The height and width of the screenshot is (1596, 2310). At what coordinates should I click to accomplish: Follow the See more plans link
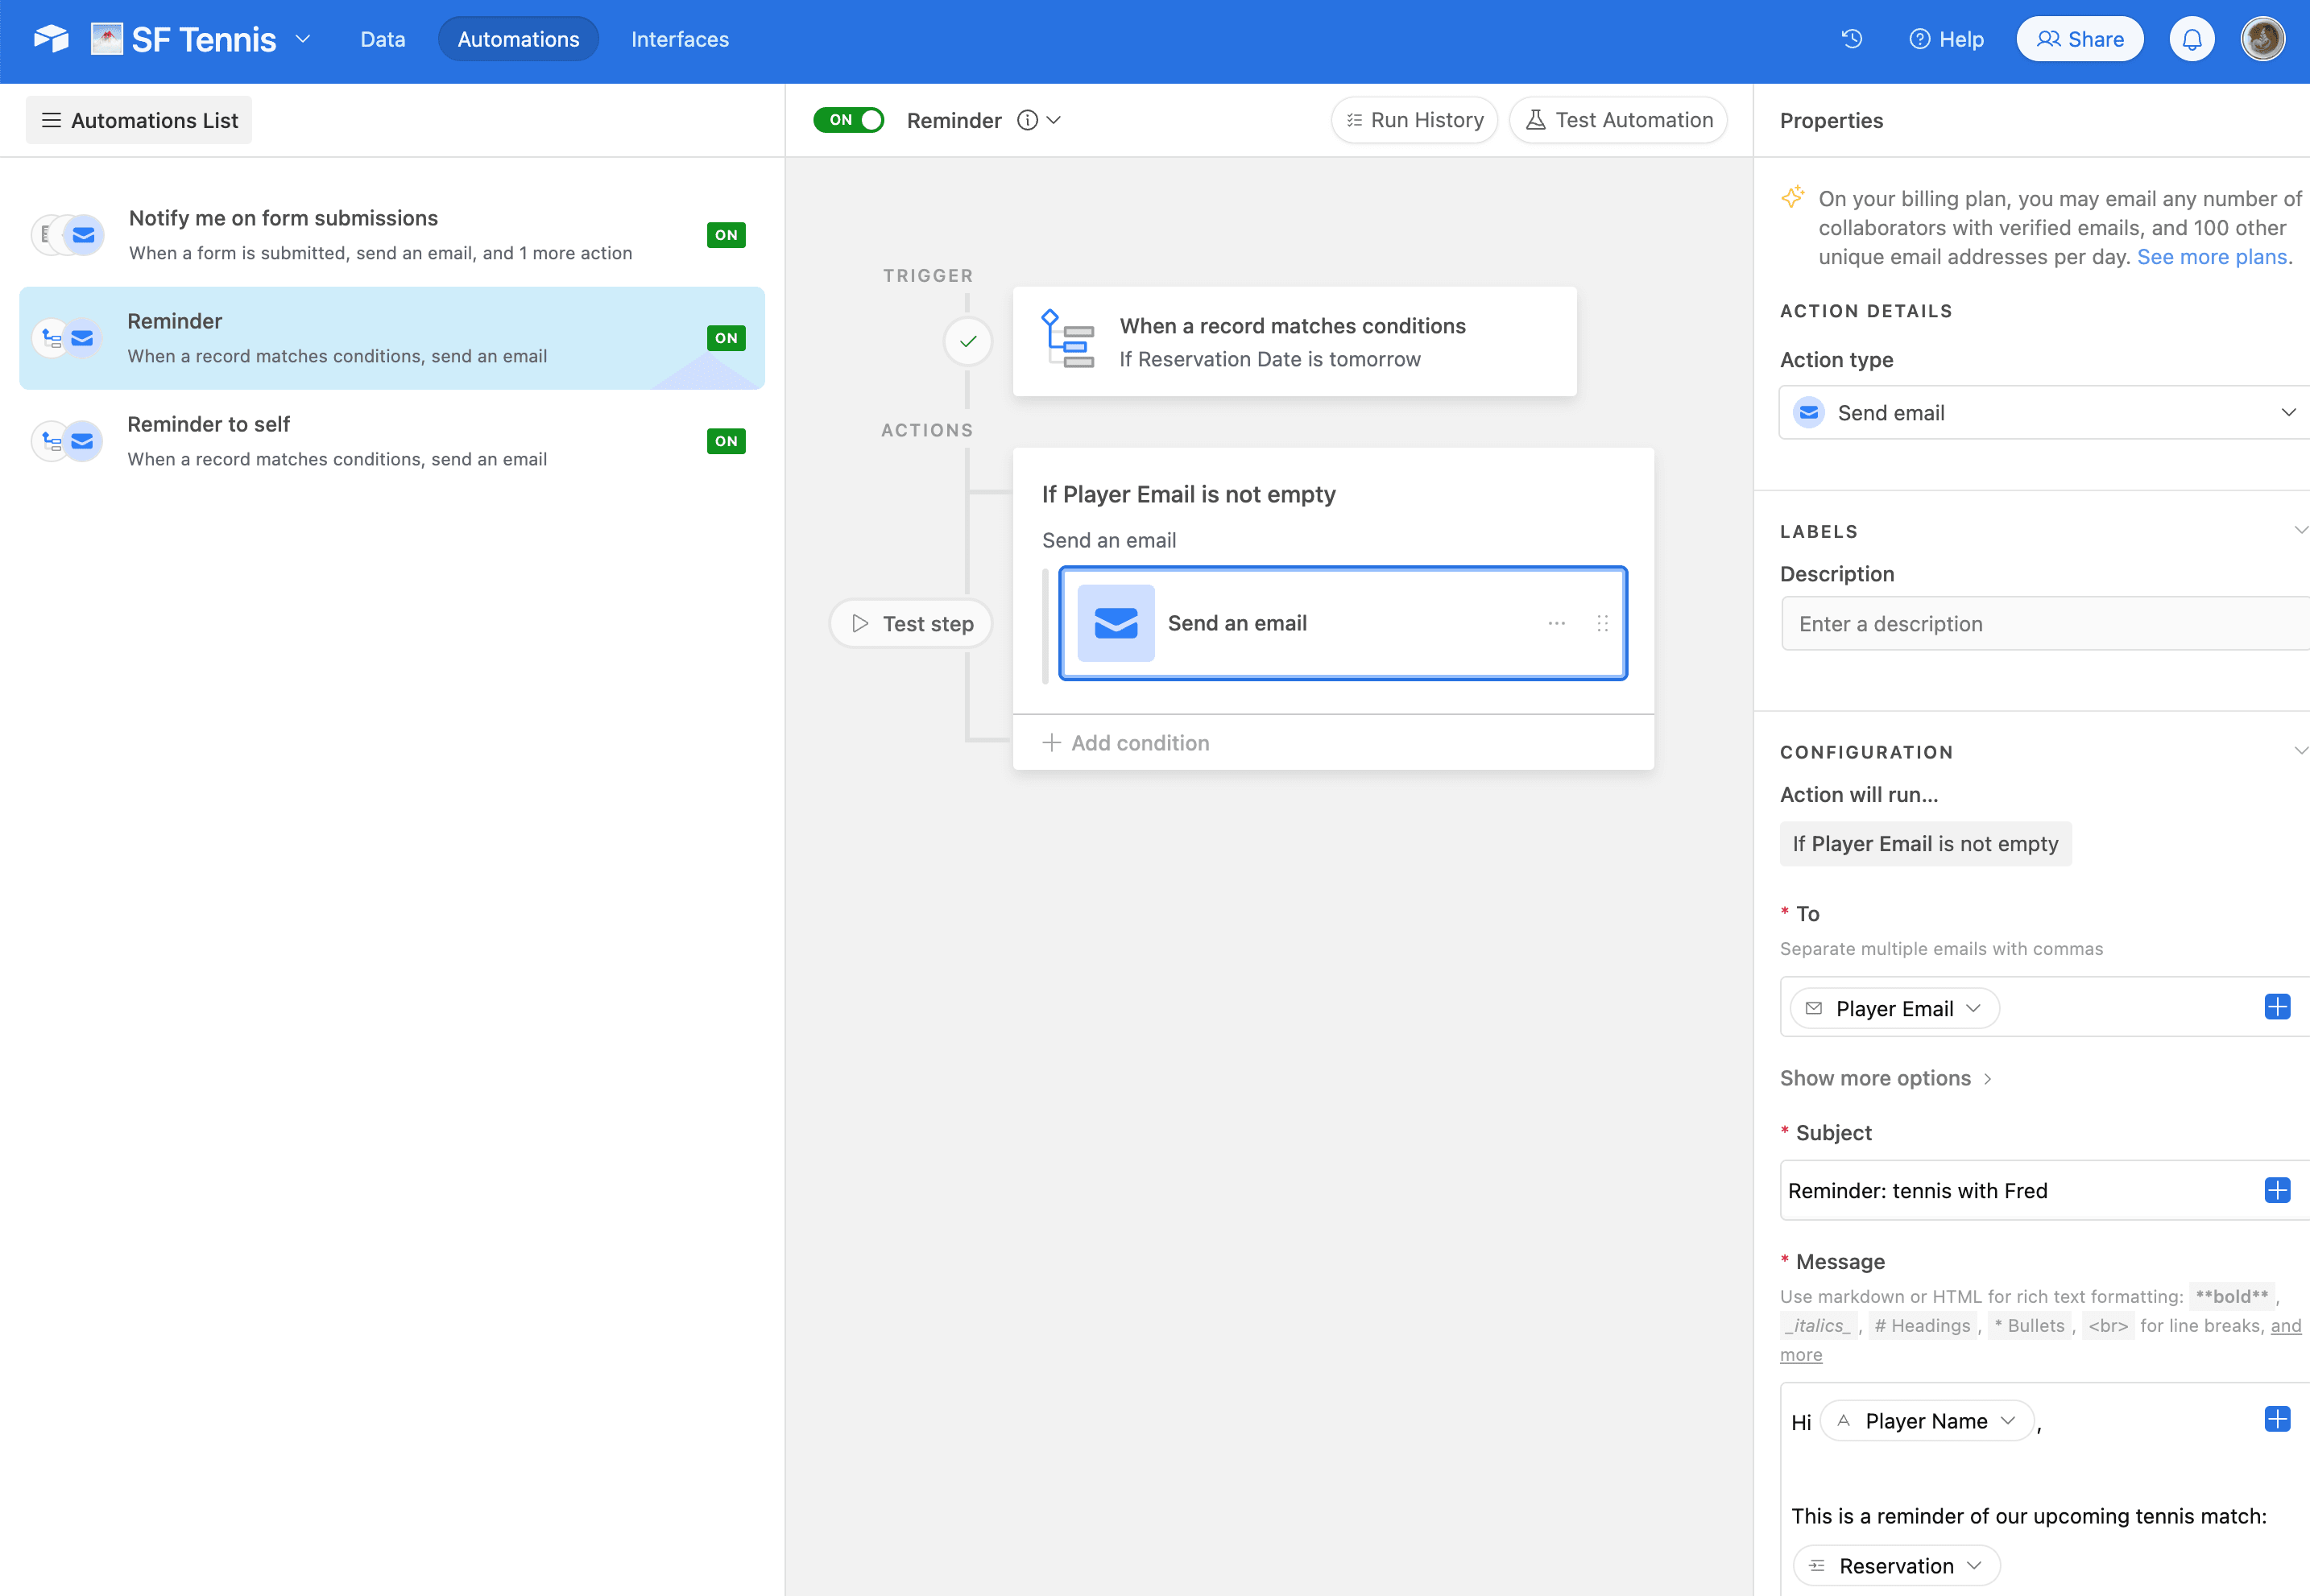click(x=2211, y=257)
